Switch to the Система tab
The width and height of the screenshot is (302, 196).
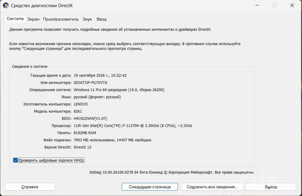tap(15, 19)
